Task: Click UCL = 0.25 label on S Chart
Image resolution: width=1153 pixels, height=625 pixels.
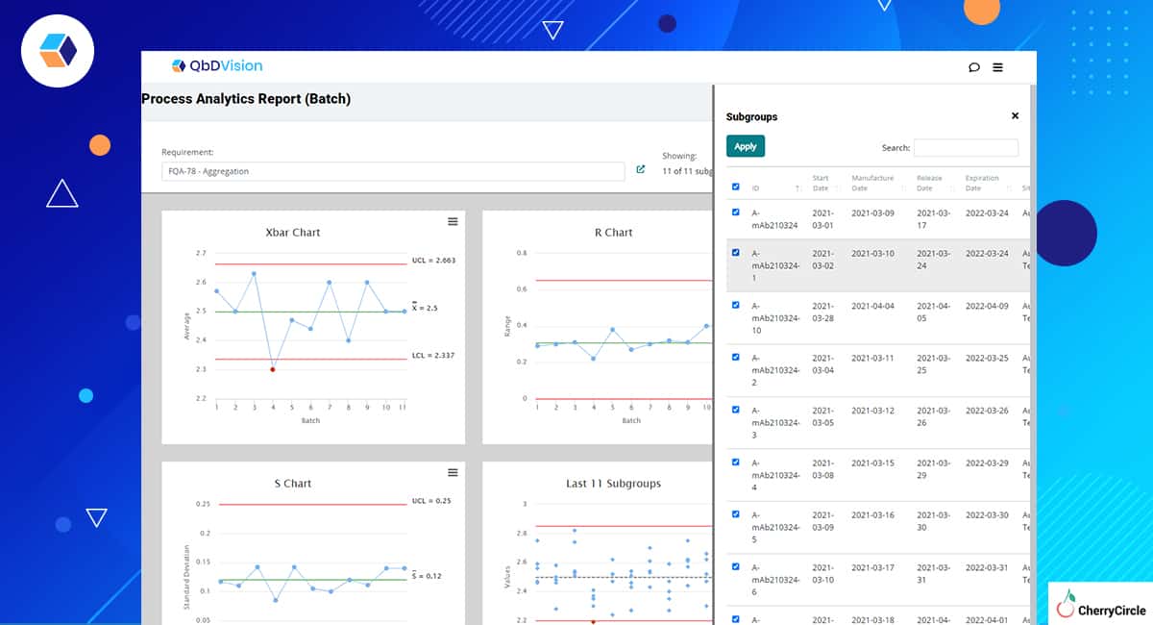Action: (430, 500)
